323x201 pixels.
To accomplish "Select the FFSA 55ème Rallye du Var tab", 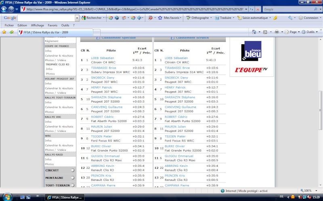I will click(x=55, y=32).
